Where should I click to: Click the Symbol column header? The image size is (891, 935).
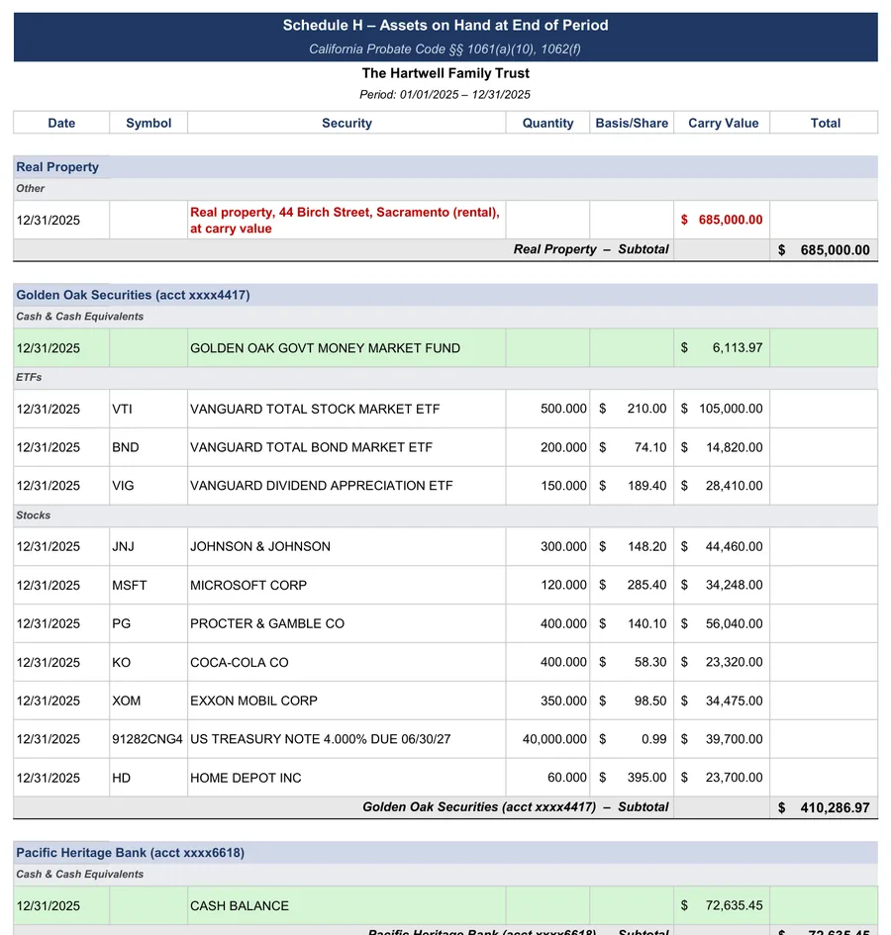pos(148,123)
